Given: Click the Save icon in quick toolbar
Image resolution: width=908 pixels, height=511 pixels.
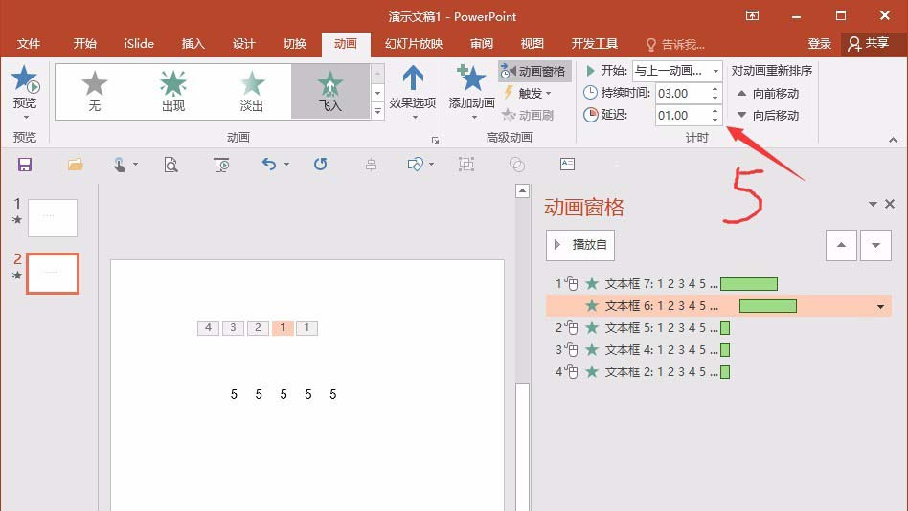Looking at the screenshot, I should pyautogui.click(x=24, y=165).
